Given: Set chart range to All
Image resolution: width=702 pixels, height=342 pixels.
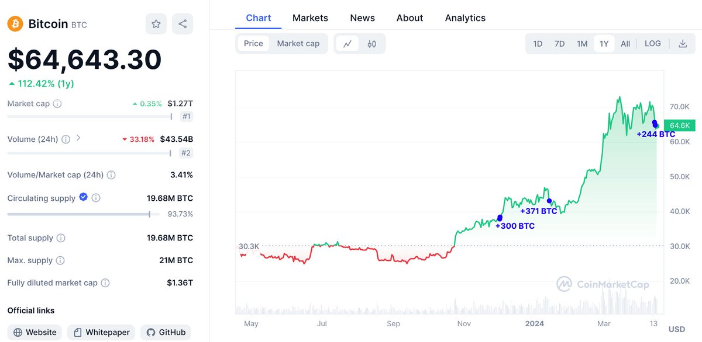Looking at the screenshot, I should click(625, 44).
